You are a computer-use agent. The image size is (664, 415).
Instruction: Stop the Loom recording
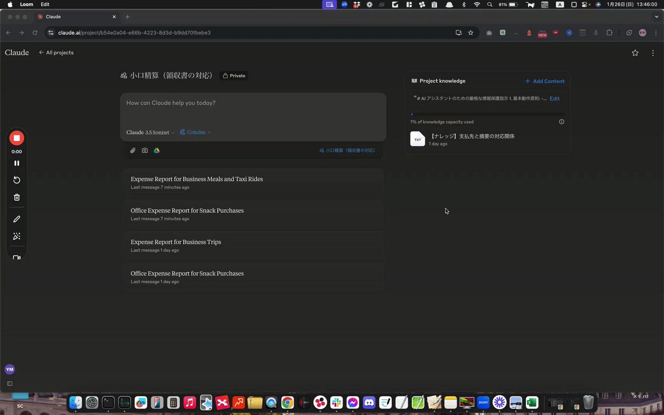click(x=17, y=138)
